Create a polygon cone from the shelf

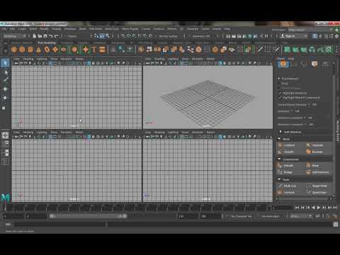[39, 50]
